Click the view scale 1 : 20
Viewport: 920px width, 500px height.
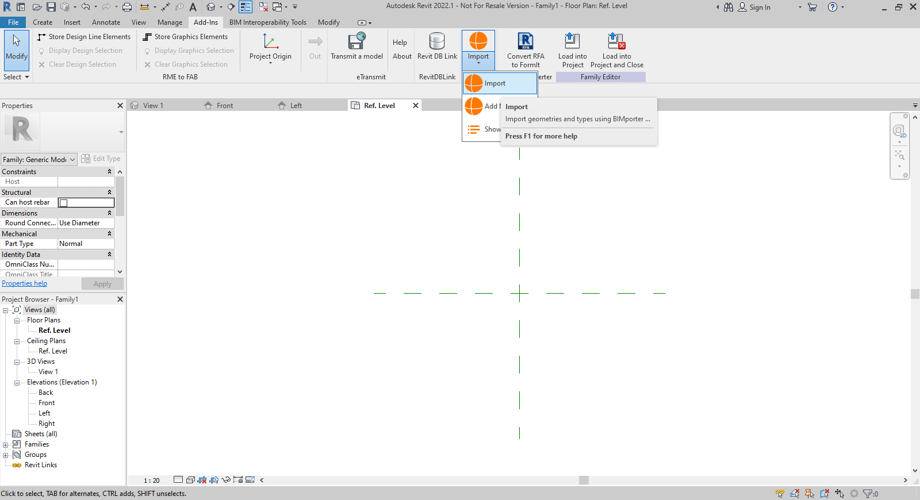click(x=152, y=480)
